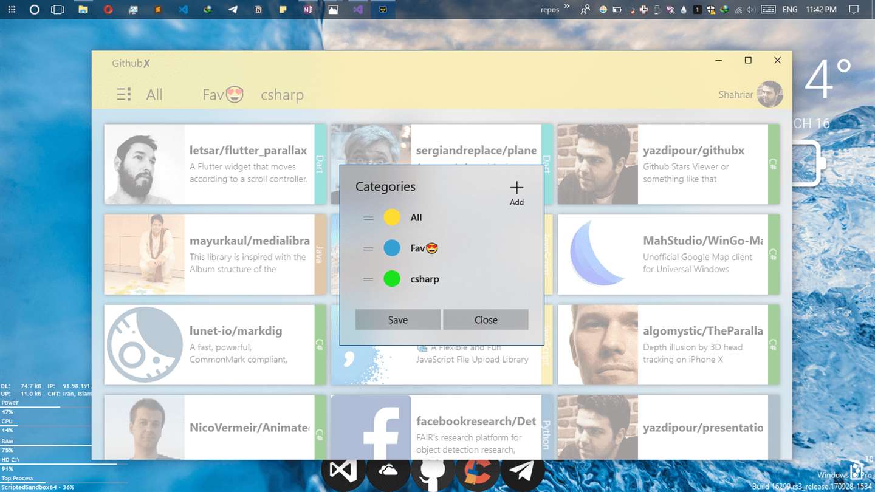Switch ENG input language indicator
The height and width of the screenshot is (492, 875).
790,9
